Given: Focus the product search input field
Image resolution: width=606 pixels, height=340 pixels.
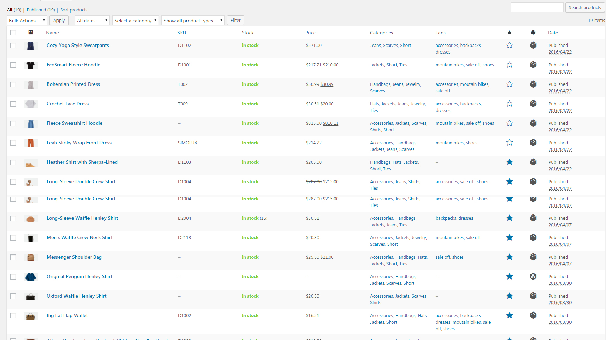Looking at the screenshot, I should [537, 7].
